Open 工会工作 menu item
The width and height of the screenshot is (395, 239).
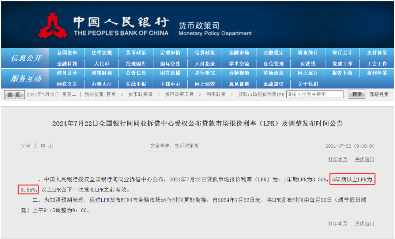(x=377, y=64)
